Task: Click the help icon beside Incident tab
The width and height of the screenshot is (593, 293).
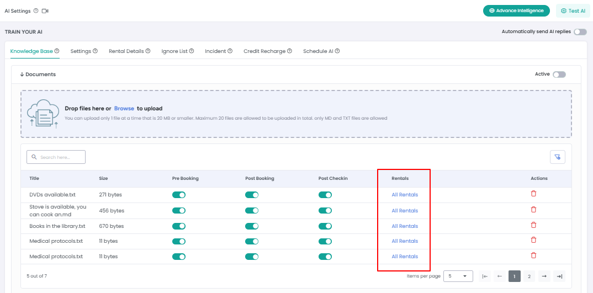Action: point(230,51)
